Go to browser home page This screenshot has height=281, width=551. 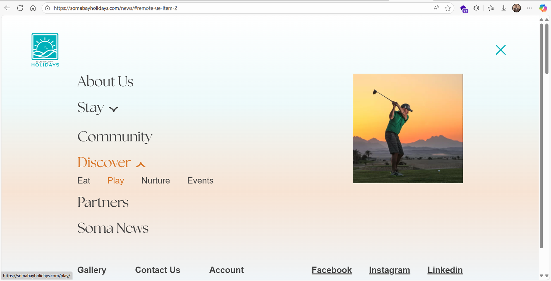pyautogui.click(x=33, y=8)
